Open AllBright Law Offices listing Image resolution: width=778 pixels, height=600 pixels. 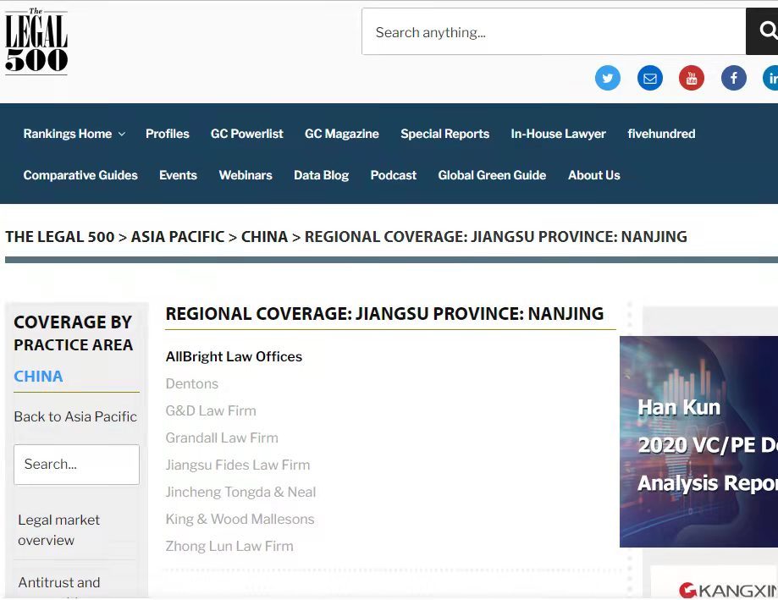[234, 356]
